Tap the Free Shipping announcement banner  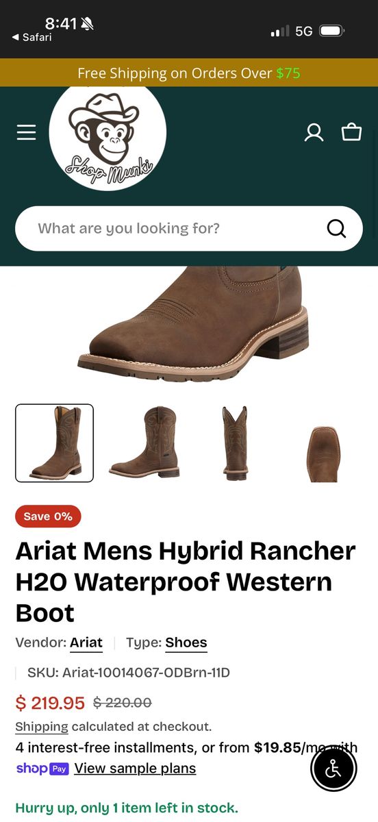(x=189, y=73)
